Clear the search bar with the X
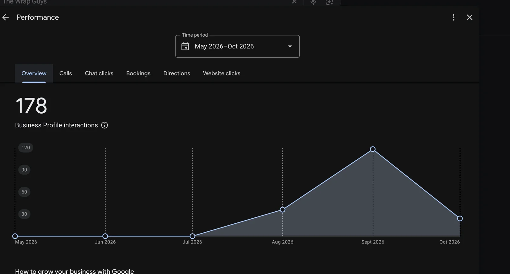Screen dimensions: 510x274 pyautogui.click(x=294, y=2)
